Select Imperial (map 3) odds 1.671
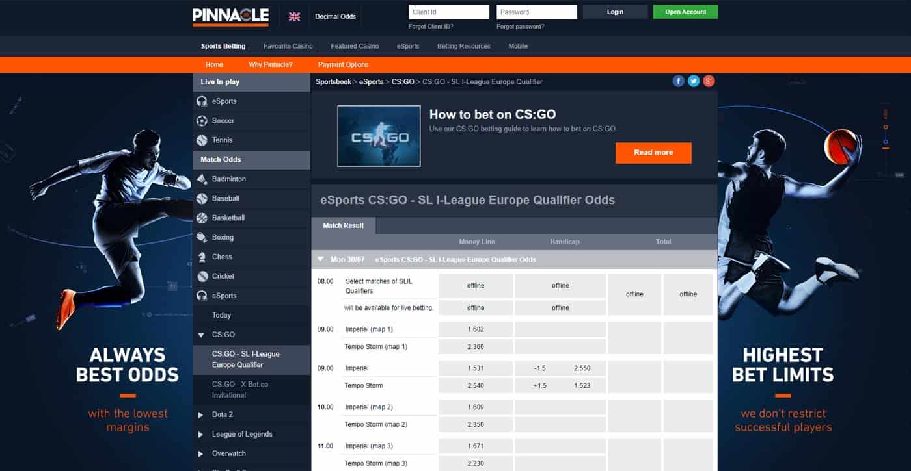 476,446
